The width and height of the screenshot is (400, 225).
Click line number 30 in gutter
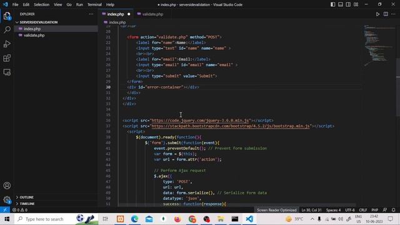(x=108, y=87)
